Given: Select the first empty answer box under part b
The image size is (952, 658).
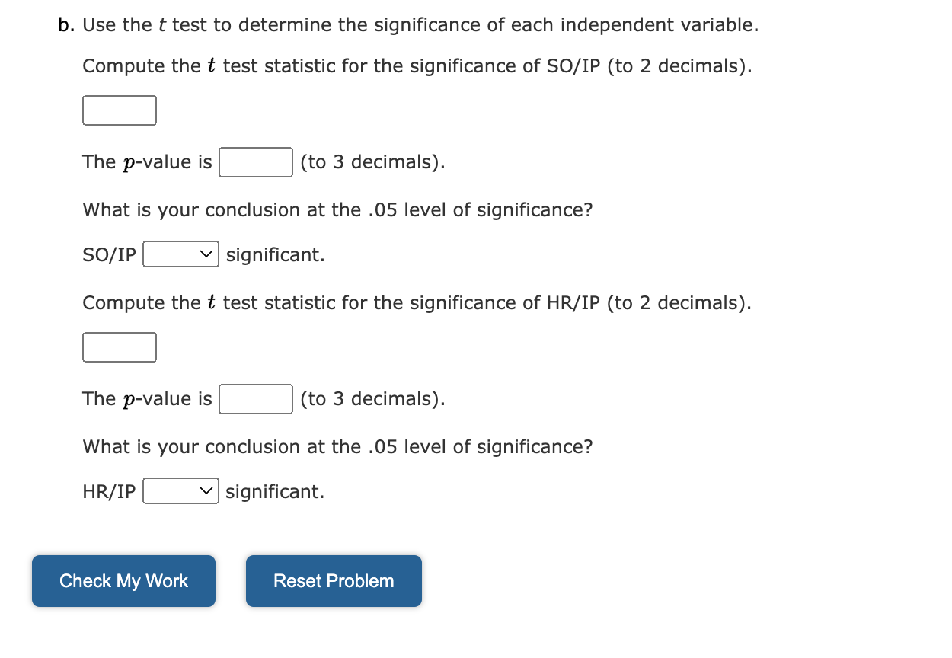Looking at the screenshot, I should (x=119, y=110).
